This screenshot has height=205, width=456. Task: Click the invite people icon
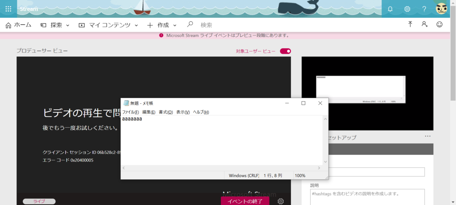pyautogui.click(x=424, y=24)
